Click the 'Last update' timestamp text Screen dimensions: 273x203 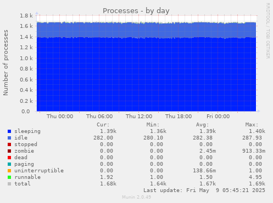(x=204, y=190)
